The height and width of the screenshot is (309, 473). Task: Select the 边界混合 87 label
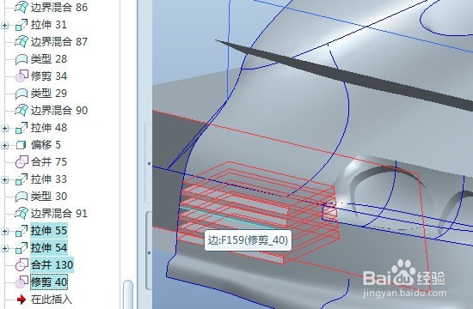pyautogui.click(x=59, y=41)
